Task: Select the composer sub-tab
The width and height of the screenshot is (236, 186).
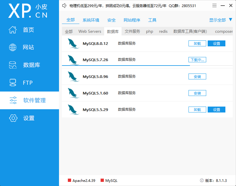Action: pos(224,32)
